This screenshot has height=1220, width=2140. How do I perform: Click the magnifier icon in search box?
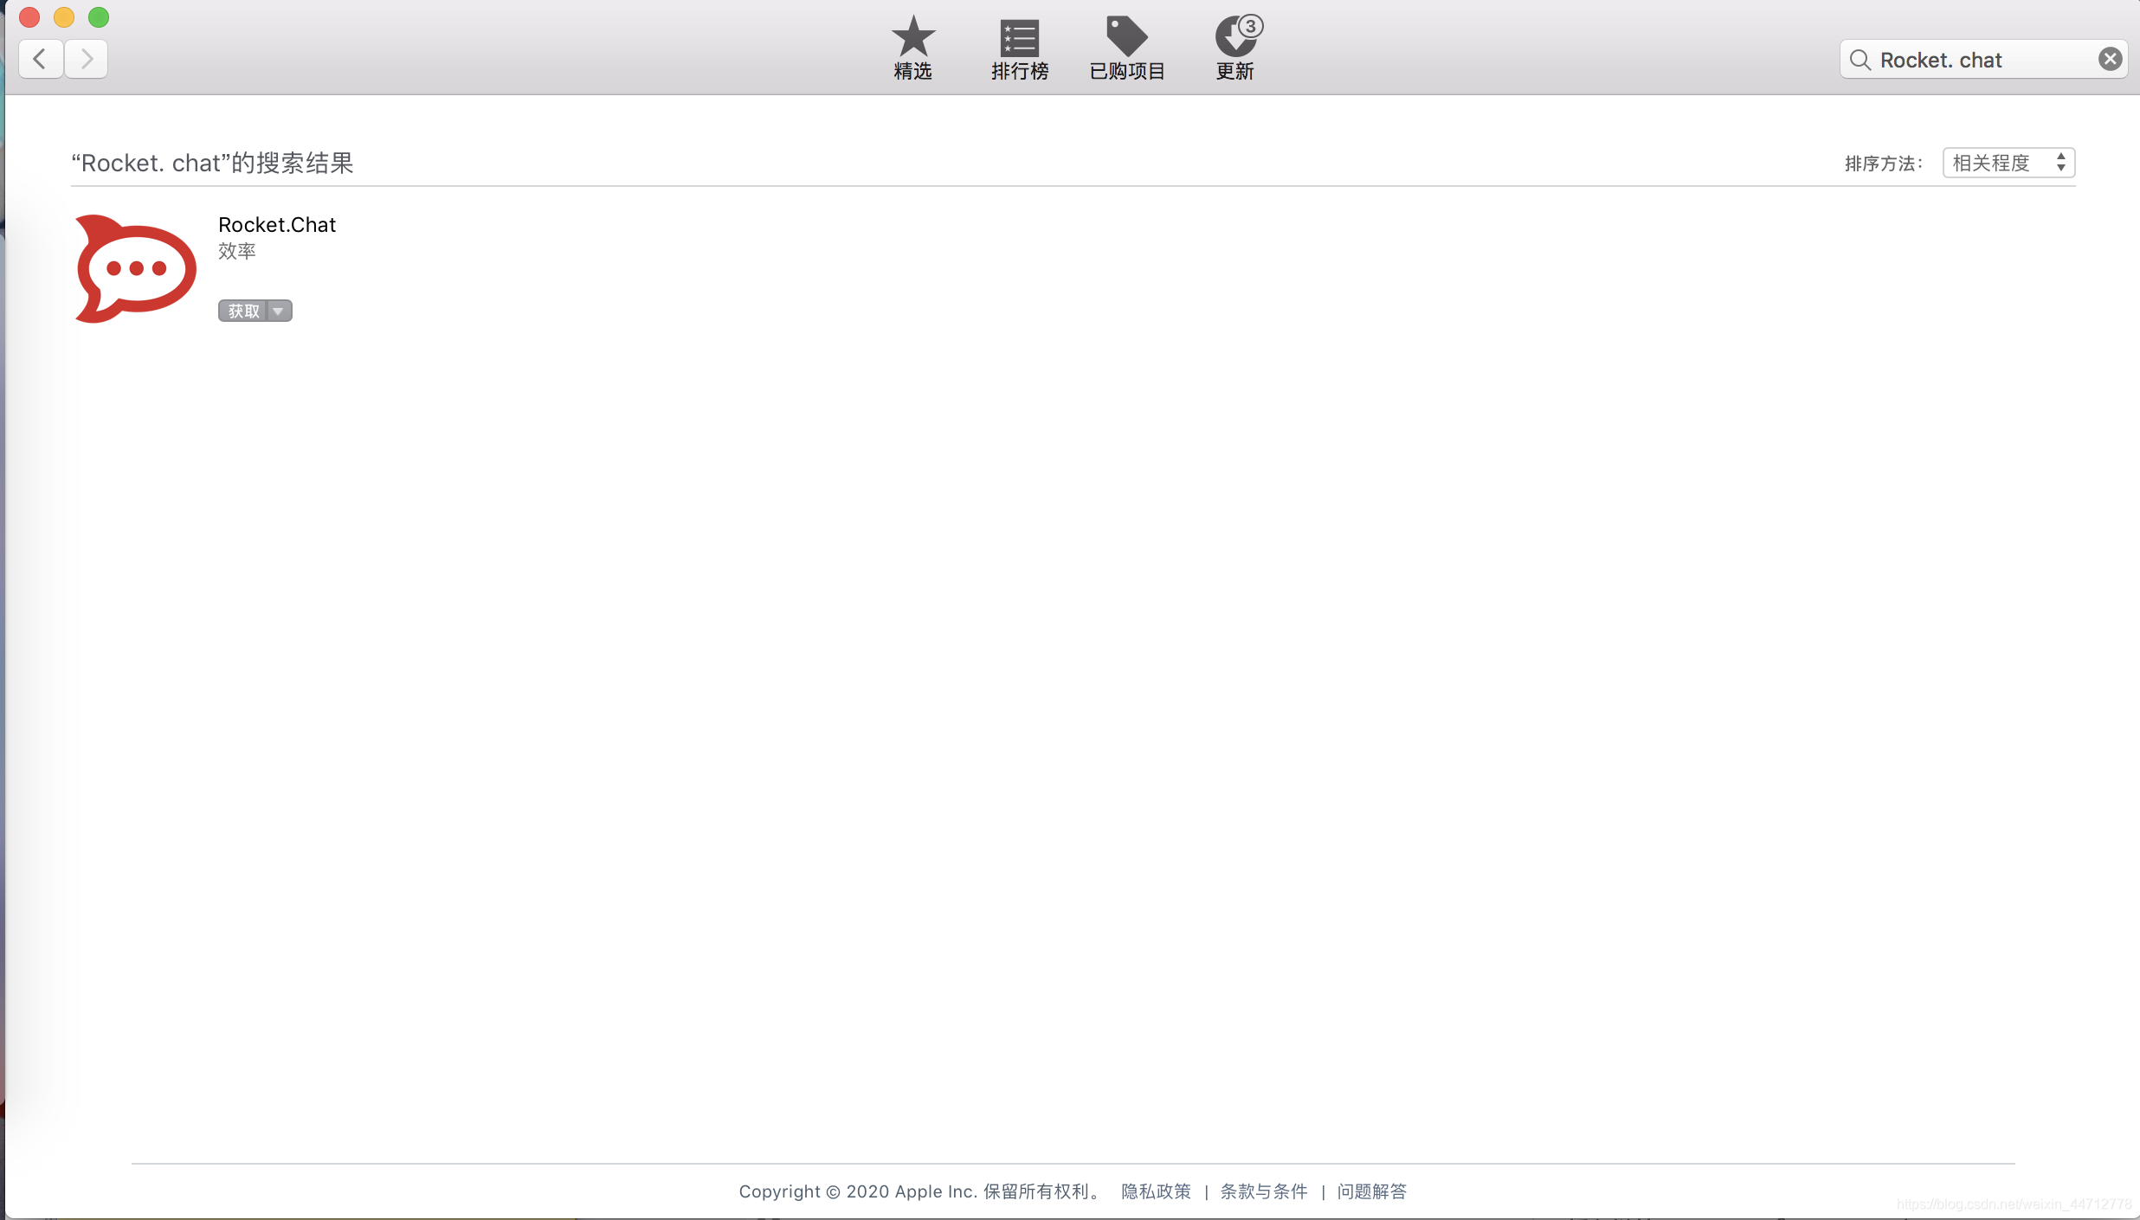[x=1860, y=60]
